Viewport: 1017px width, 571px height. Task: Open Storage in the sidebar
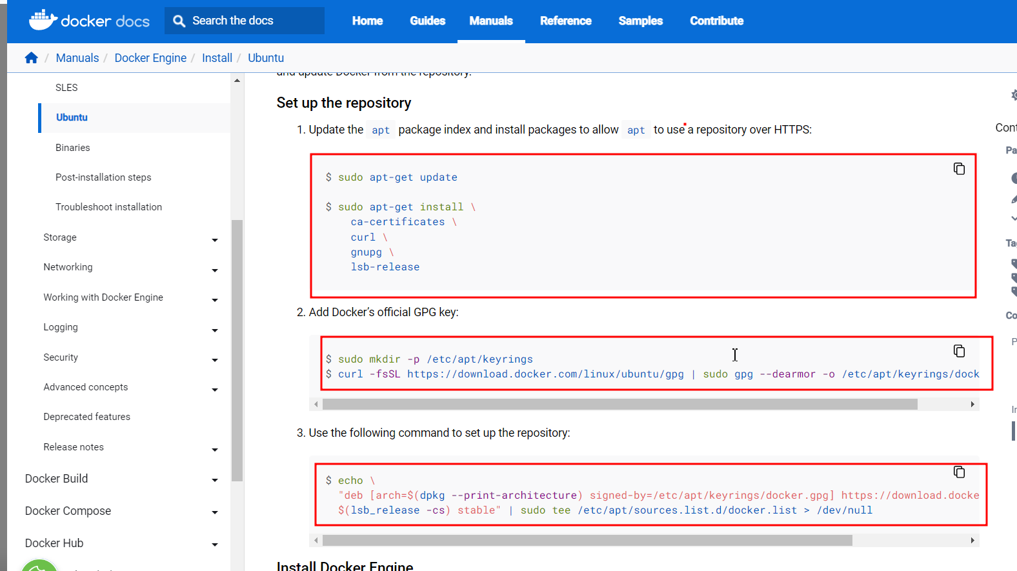[x=60, y=237]
